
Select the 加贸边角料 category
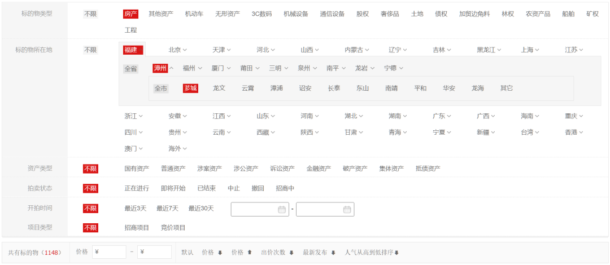474,14
